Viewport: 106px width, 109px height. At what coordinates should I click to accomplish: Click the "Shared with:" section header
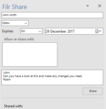[x=13, y=106]
